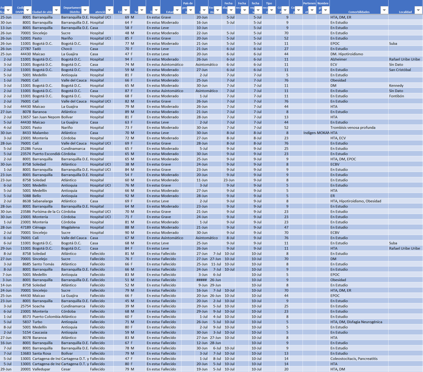Screen dimensions: 423x372
Task: Select the 'Malambo' city cell
Action: click(46, 133)
